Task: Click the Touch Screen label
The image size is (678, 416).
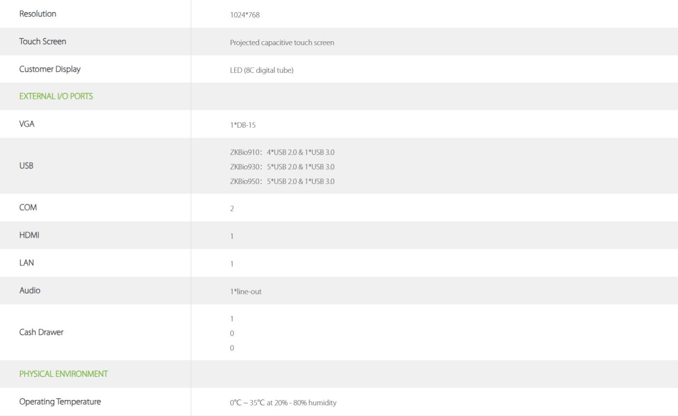Action: pos(43,41)
